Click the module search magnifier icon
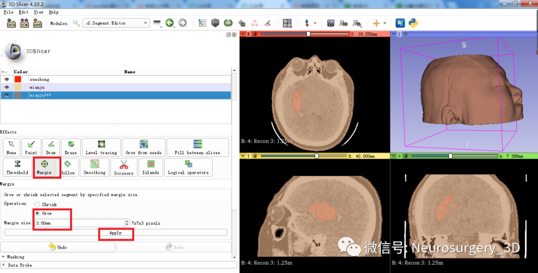The height and width of the screenshot is (273, 538). [x=76, y=23]
